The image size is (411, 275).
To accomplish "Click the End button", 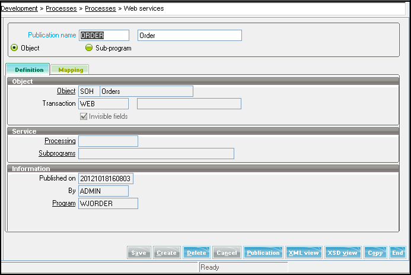I will 397,252.
